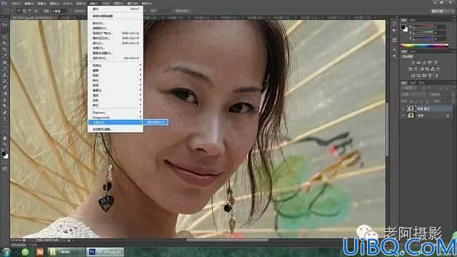Open the layer blend mode dropdown
The width and height of the screenshot is (457, 257).
coord(413,94)
